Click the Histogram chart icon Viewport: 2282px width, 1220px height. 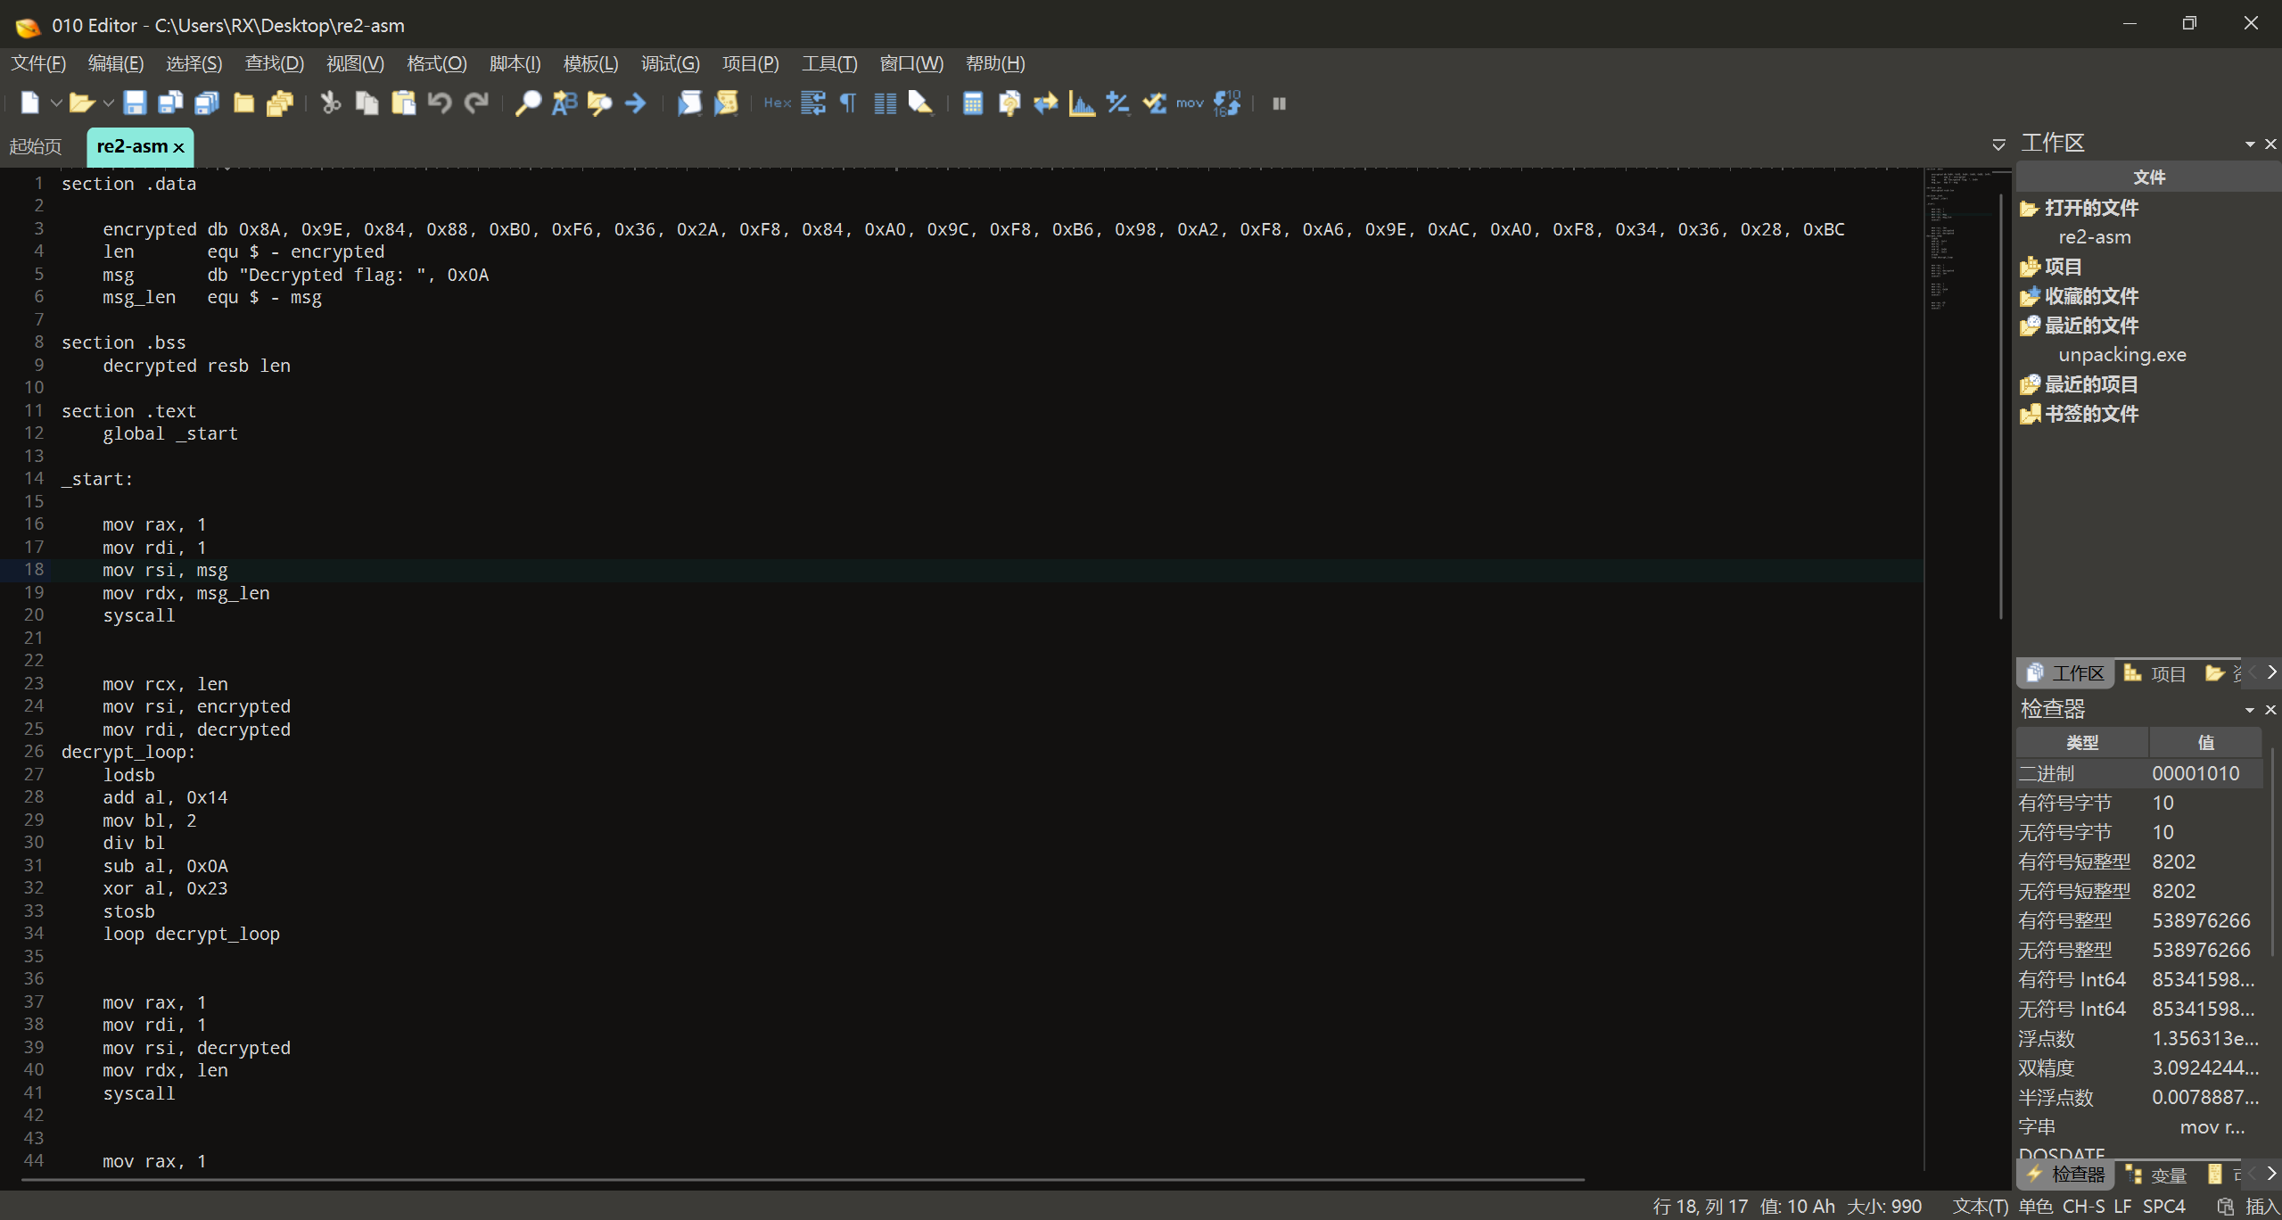pos(1082,103)
